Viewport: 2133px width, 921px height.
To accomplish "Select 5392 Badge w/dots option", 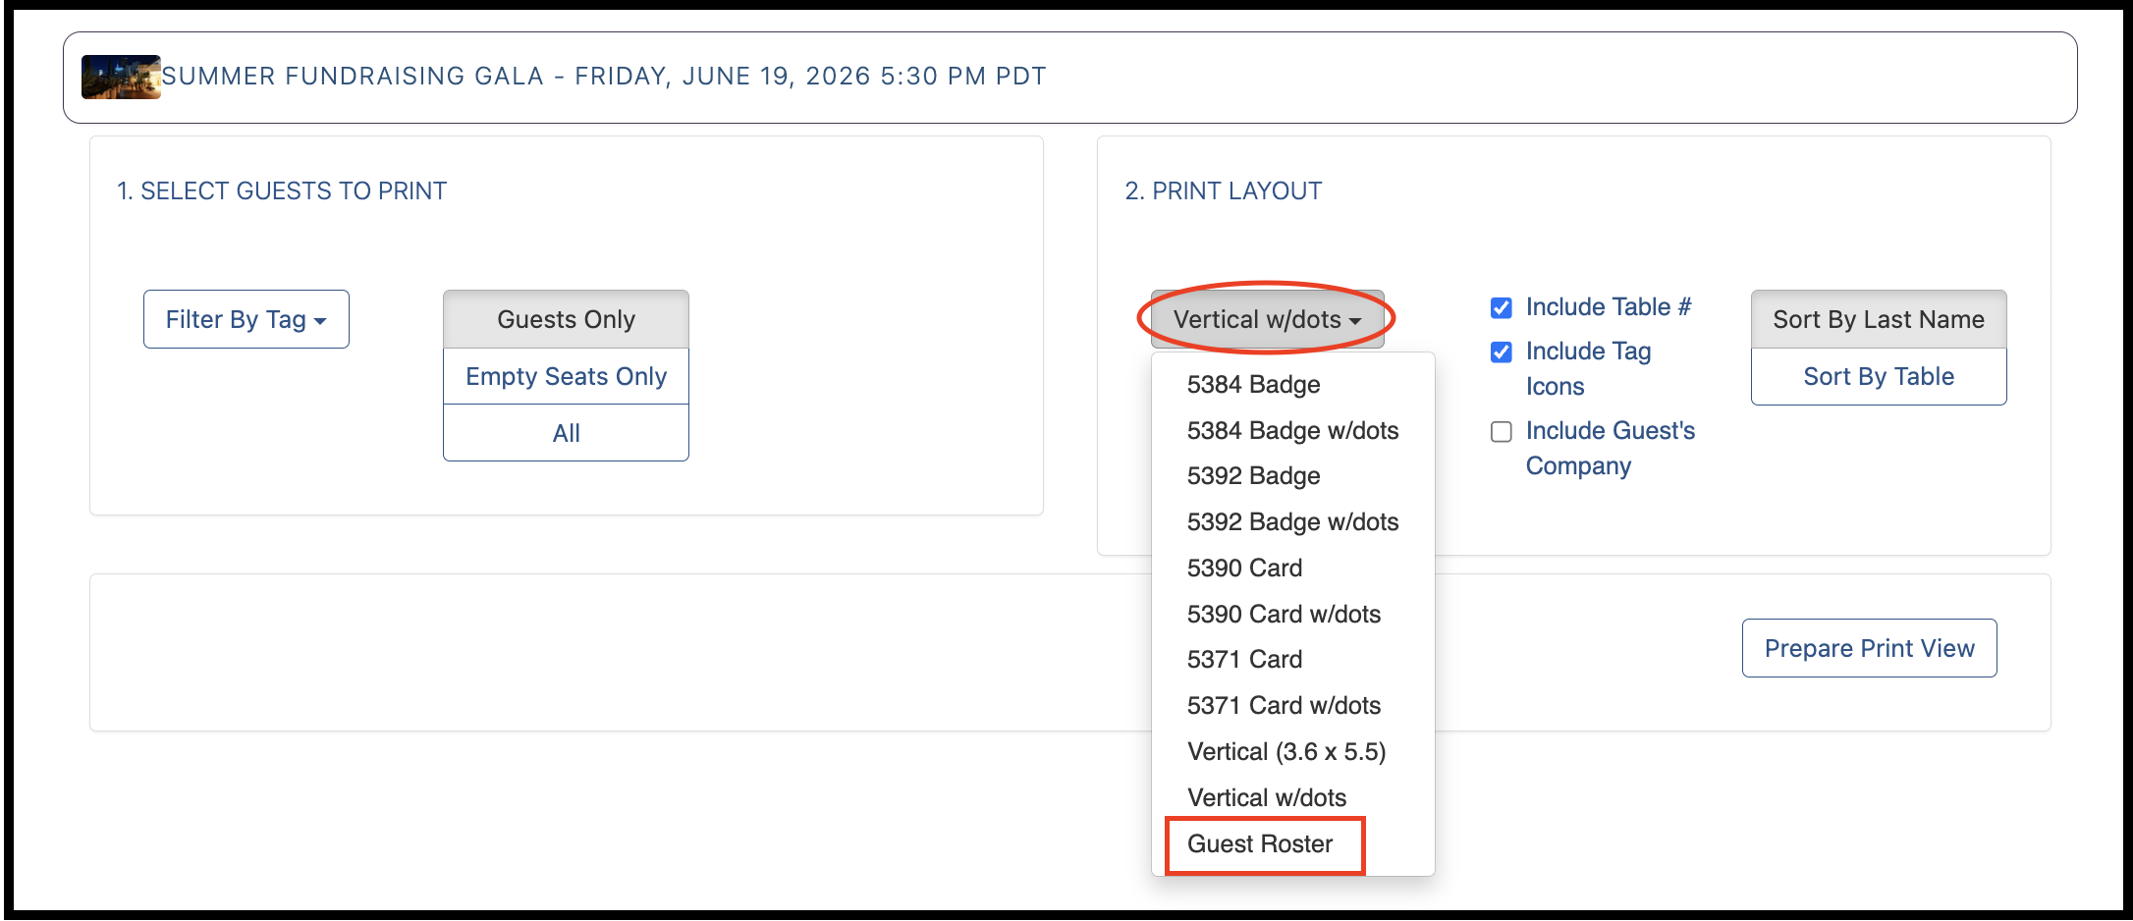I will [x=1292, y=521].
